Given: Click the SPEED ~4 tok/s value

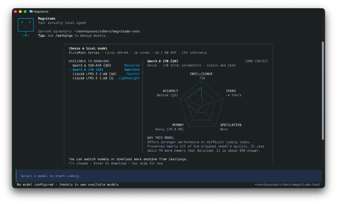Looking at the screenshot, I should pos(234,95).
